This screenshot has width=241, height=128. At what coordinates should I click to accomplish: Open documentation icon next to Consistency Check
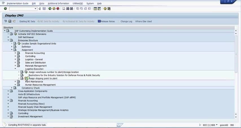click(15, 88)
